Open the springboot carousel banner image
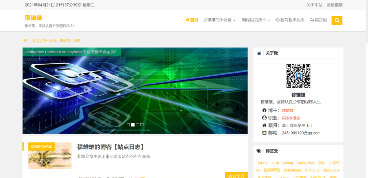The image size is (368, 178). [x=135, y=91]
